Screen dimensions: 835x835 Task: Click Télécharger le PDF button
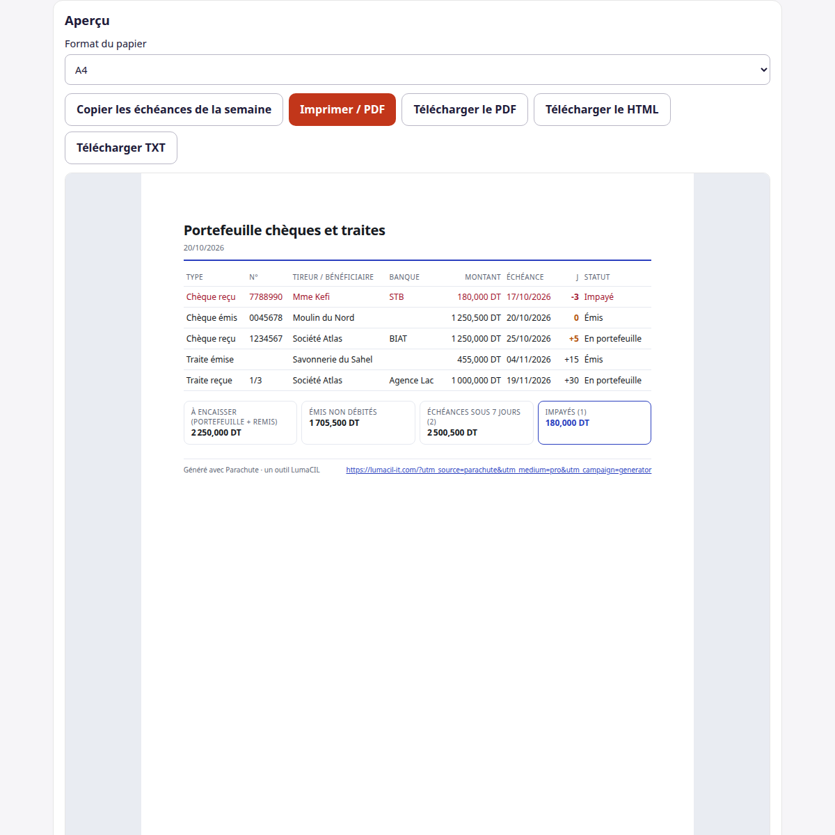tap(465, 109)
